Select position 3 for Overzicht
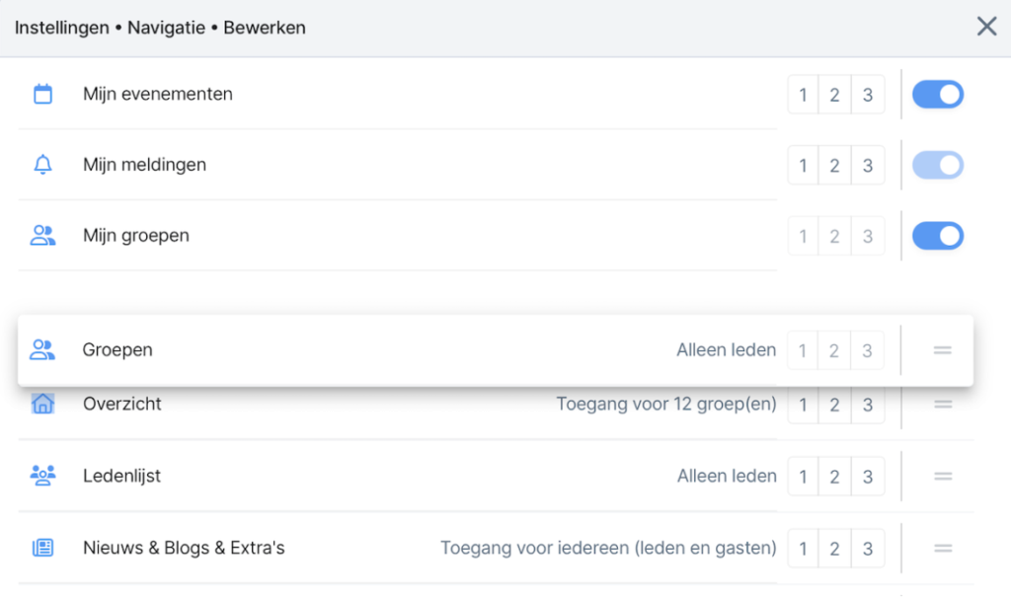1011x597 pixels. click(x=868, y=405)
